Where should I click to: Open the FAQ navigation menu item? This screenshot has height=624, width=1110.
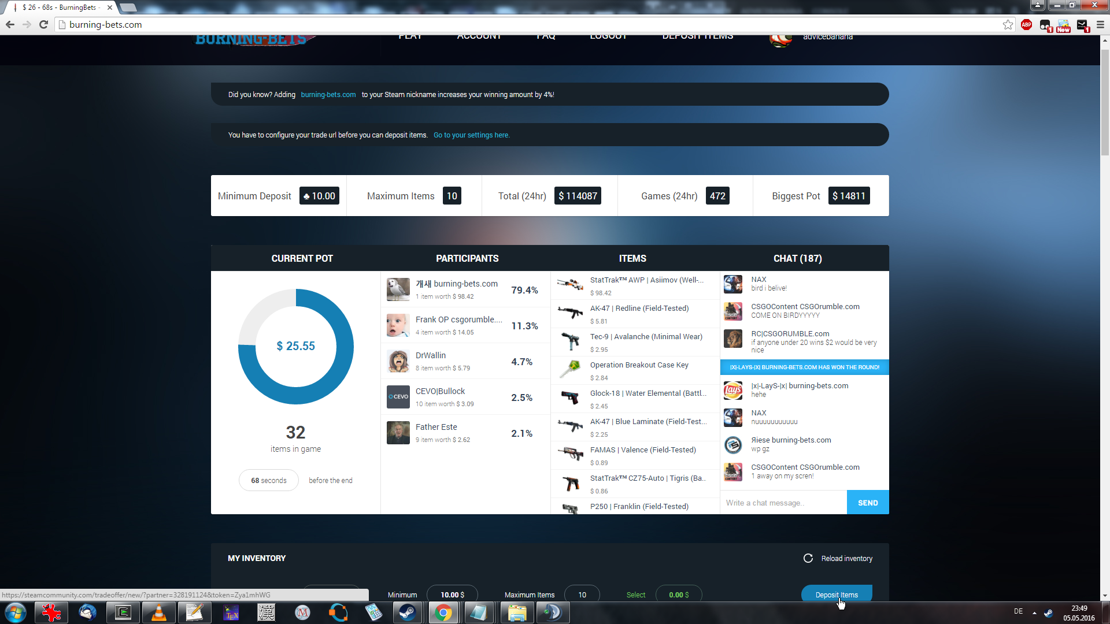pos(545,36)
